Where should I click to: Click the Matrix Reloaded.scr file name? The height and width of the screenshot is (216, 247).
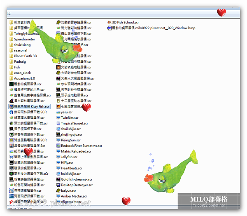tap(76, 151)
